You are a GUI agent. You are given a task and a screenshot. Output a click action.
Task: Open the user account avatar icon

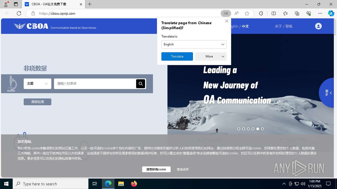tap(318, 26)
